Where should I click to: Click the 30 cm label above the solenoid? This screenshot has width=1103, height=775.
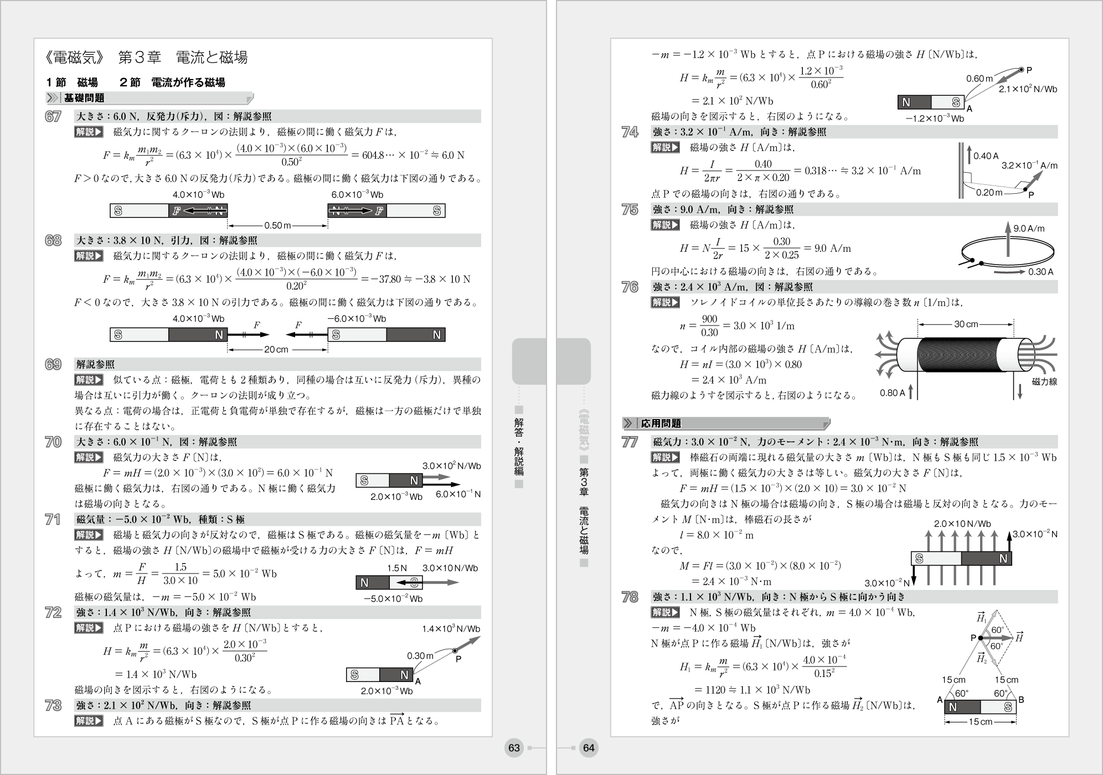(x=966, y=324)
